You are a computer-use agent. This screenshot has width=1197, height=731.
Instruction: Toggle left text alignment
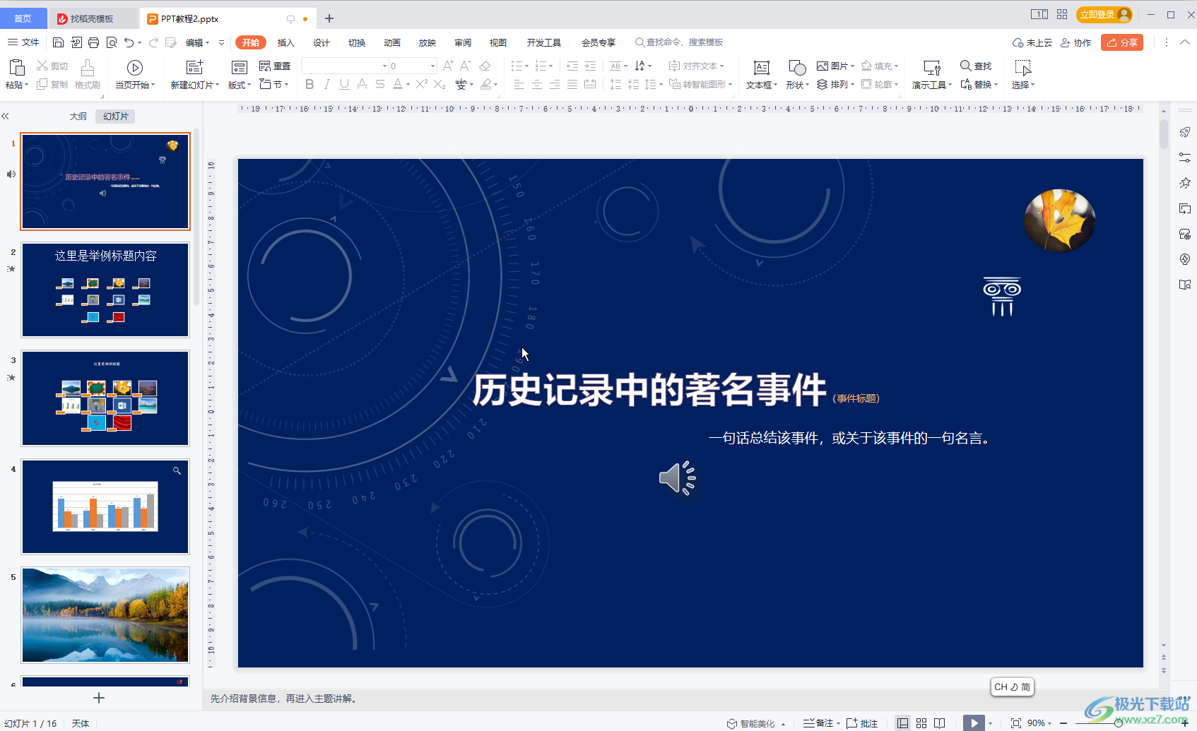(x=519, y=85)
